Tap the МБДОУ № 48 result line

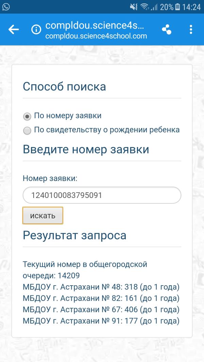coord(101,287)
